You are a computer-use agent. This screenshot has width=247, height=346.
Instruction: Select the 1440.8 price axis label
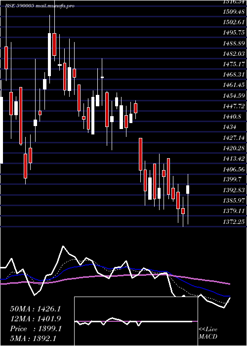pos(232,117)
